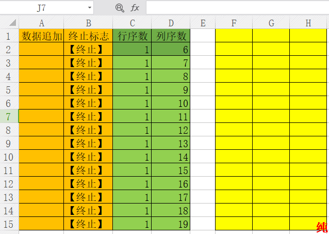
Task: Select row 11 header
Action: pyautogui.click(x=9, y=170)
